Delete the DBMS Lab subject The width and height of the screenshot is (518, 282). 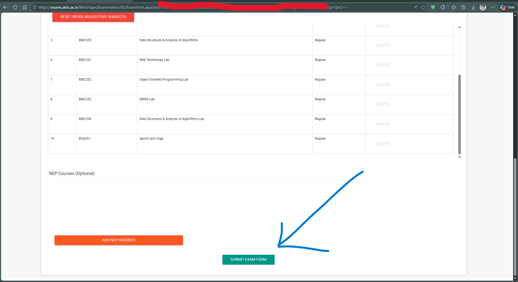point(383,104)
